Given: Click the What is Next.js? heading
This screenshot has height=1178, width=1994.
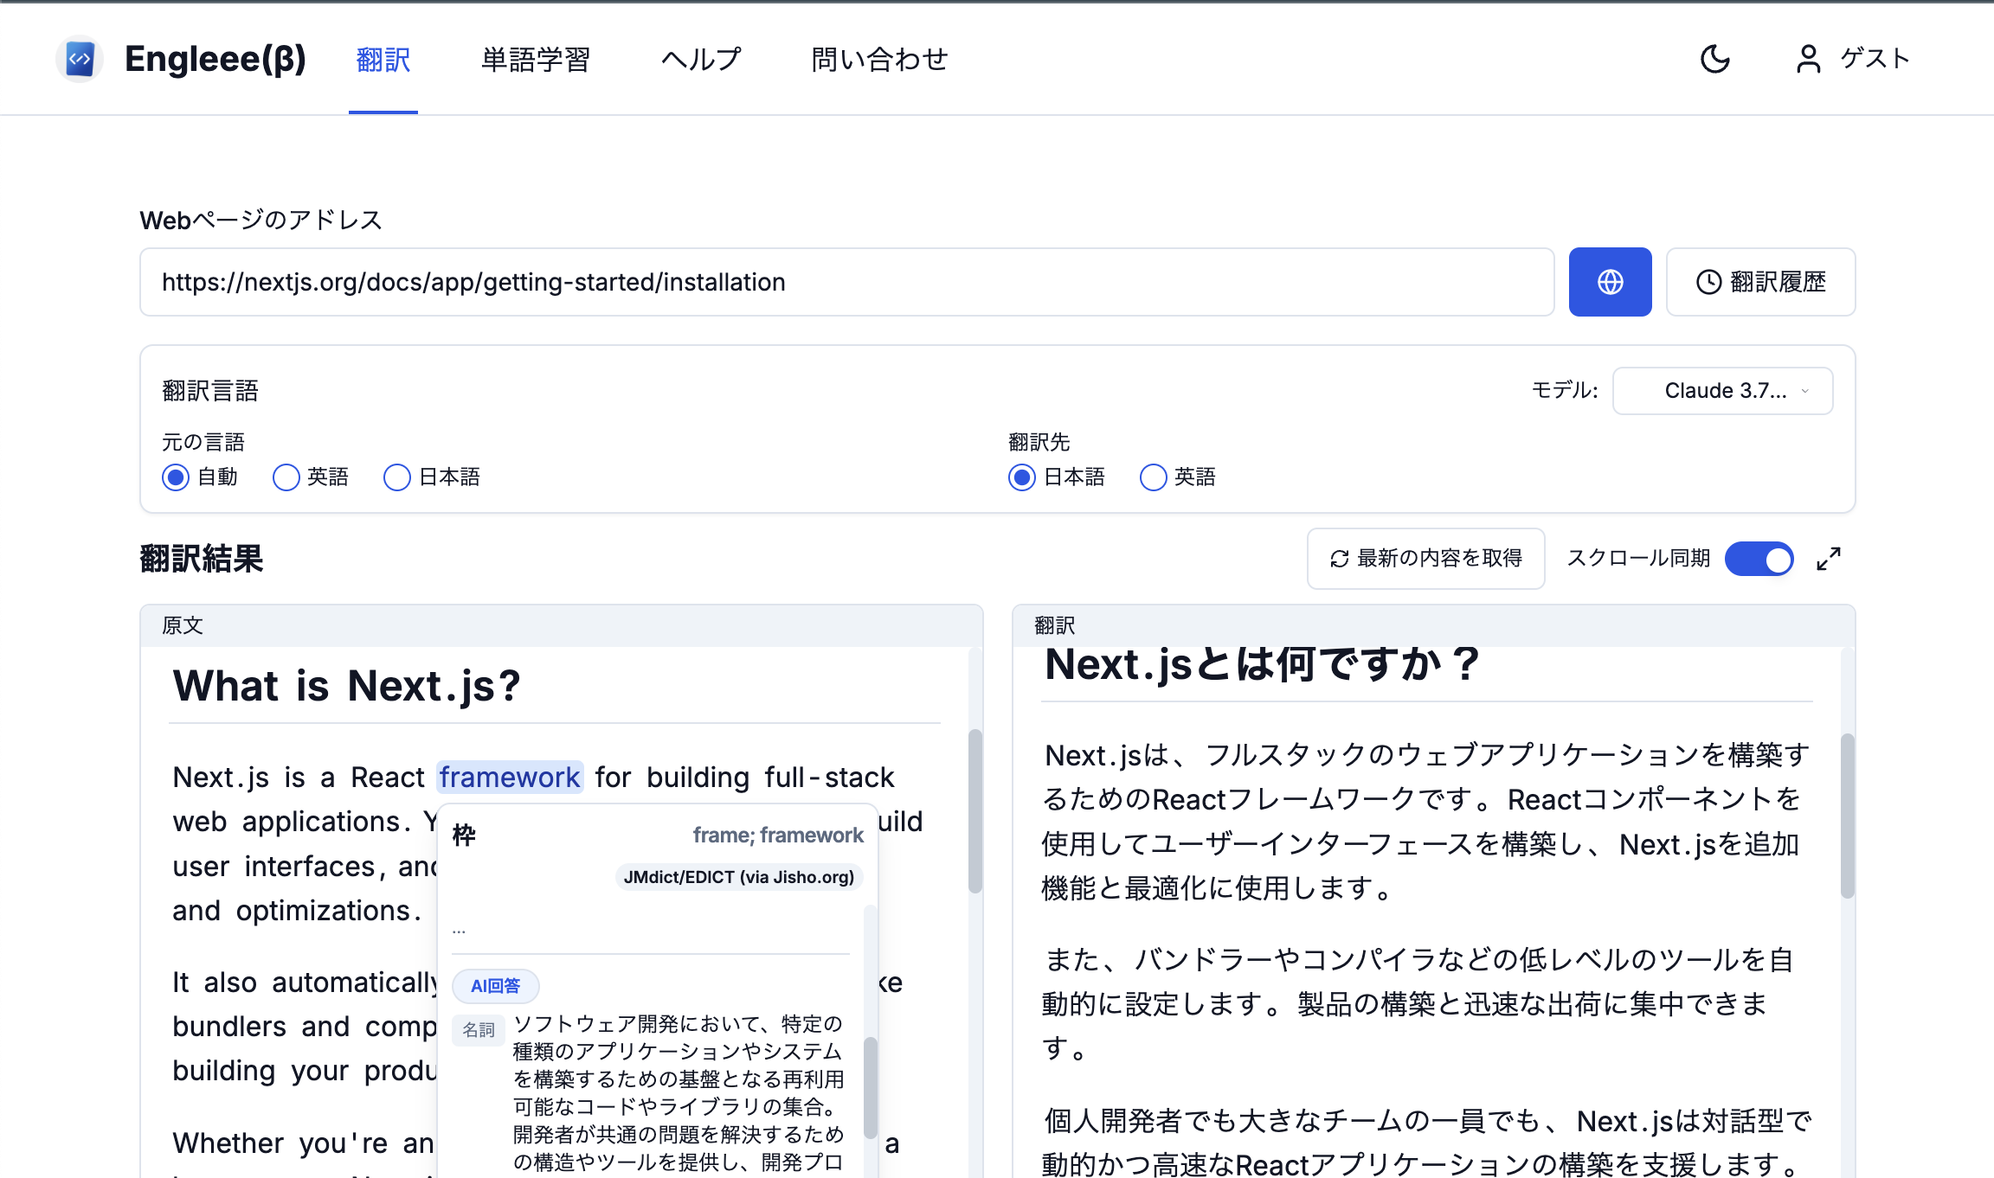Looking at the screenshot, I should click(346, 687).
